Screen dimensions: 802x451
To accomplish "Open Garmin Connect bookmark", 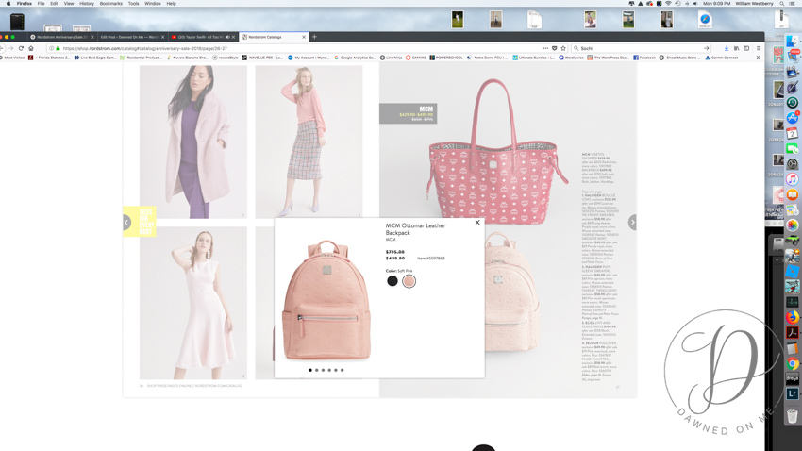I will point(721,58).
